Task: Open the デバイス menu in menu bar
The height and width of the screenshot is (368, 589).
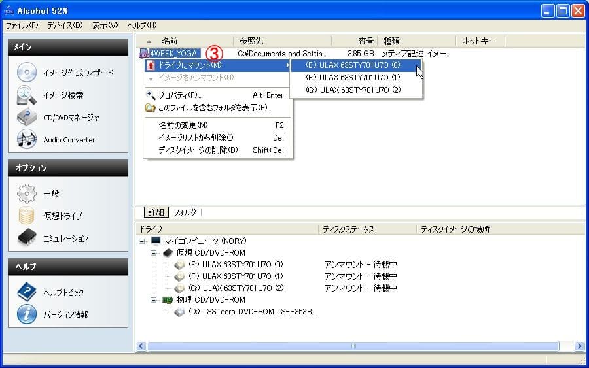Action: (65, 25)
